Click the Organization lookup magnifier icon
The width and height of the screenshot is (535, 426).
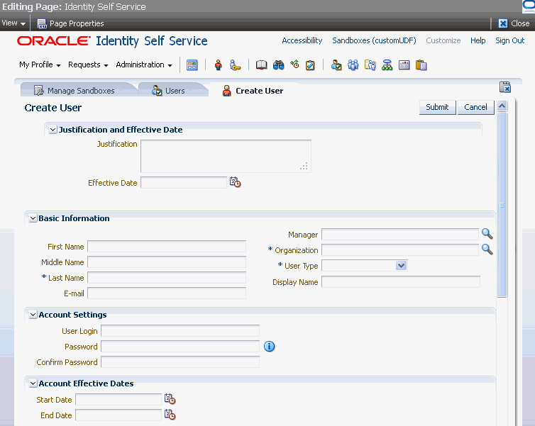click(487, 250)
